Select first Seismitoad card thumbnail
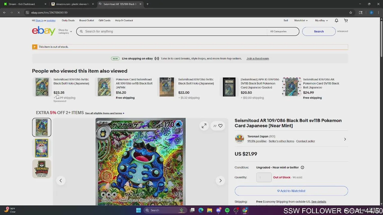Viewport: 383px width, 215px height. click(42, 128)
